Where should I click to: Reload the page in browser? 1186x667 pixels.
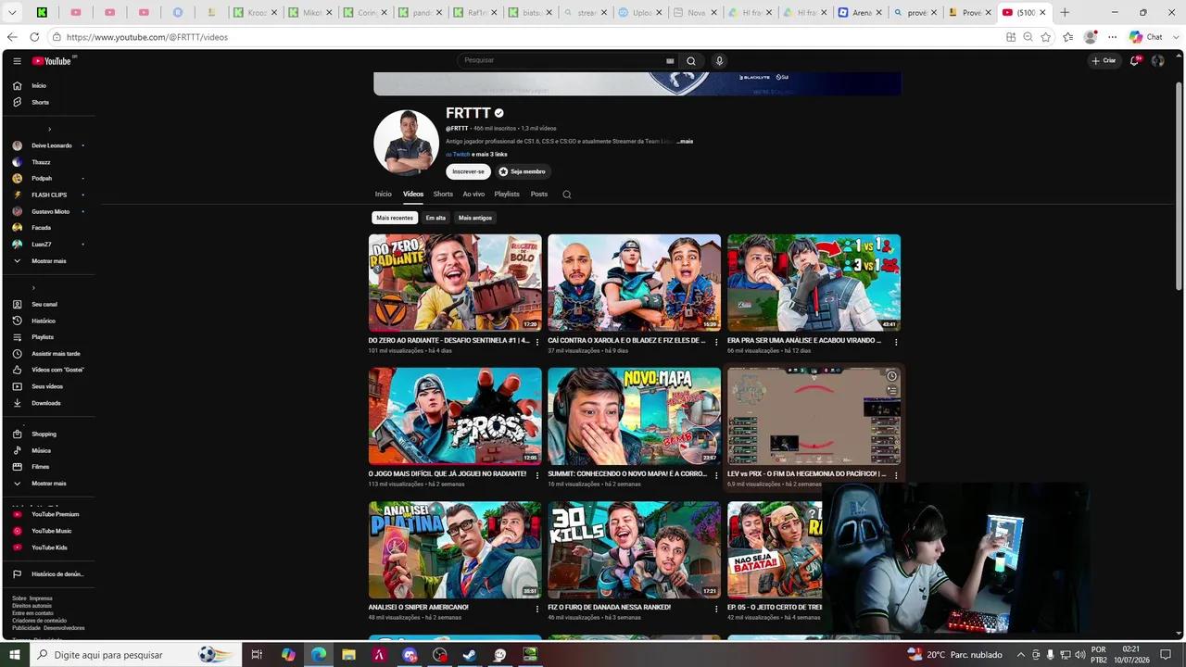[34, 37]
